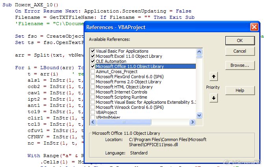Move reference priority down with arrow button
Viewport: 264px width, 167px height.
[214, 98]
